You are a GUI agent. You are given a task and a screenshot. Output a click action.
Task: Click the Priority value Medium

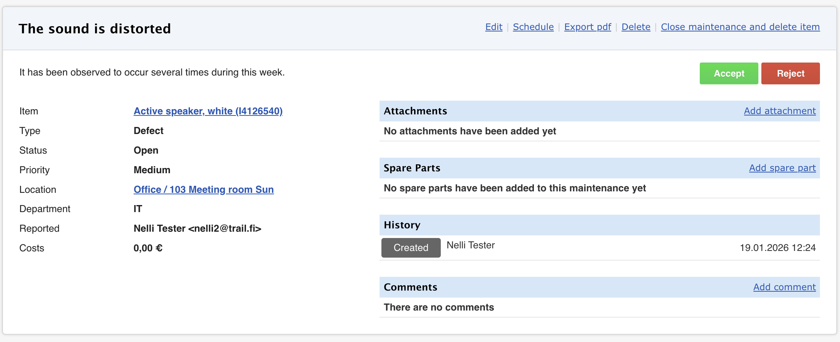(152, 170)
